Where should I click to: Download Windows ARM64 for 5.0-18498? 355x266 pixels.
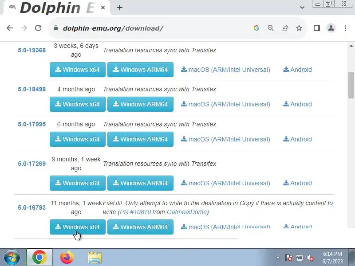140,104
